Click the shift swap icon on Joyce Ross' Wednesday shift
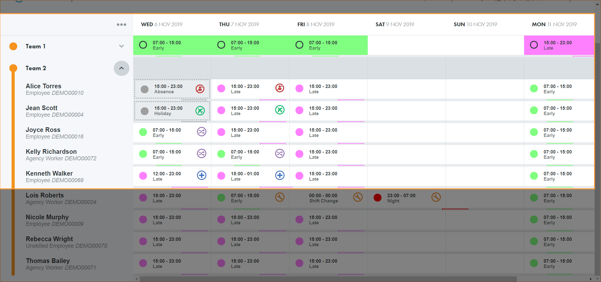Viewport: 601px width, 282px height. [201, 132]
